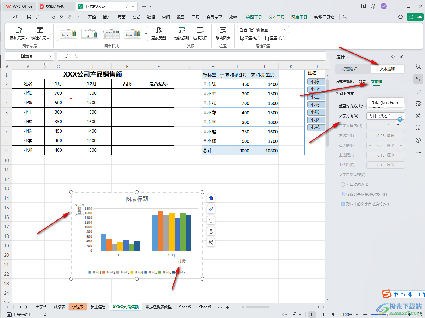
Task: Open the 文字方向 text direction dropdown
Action: coord(386,116)
